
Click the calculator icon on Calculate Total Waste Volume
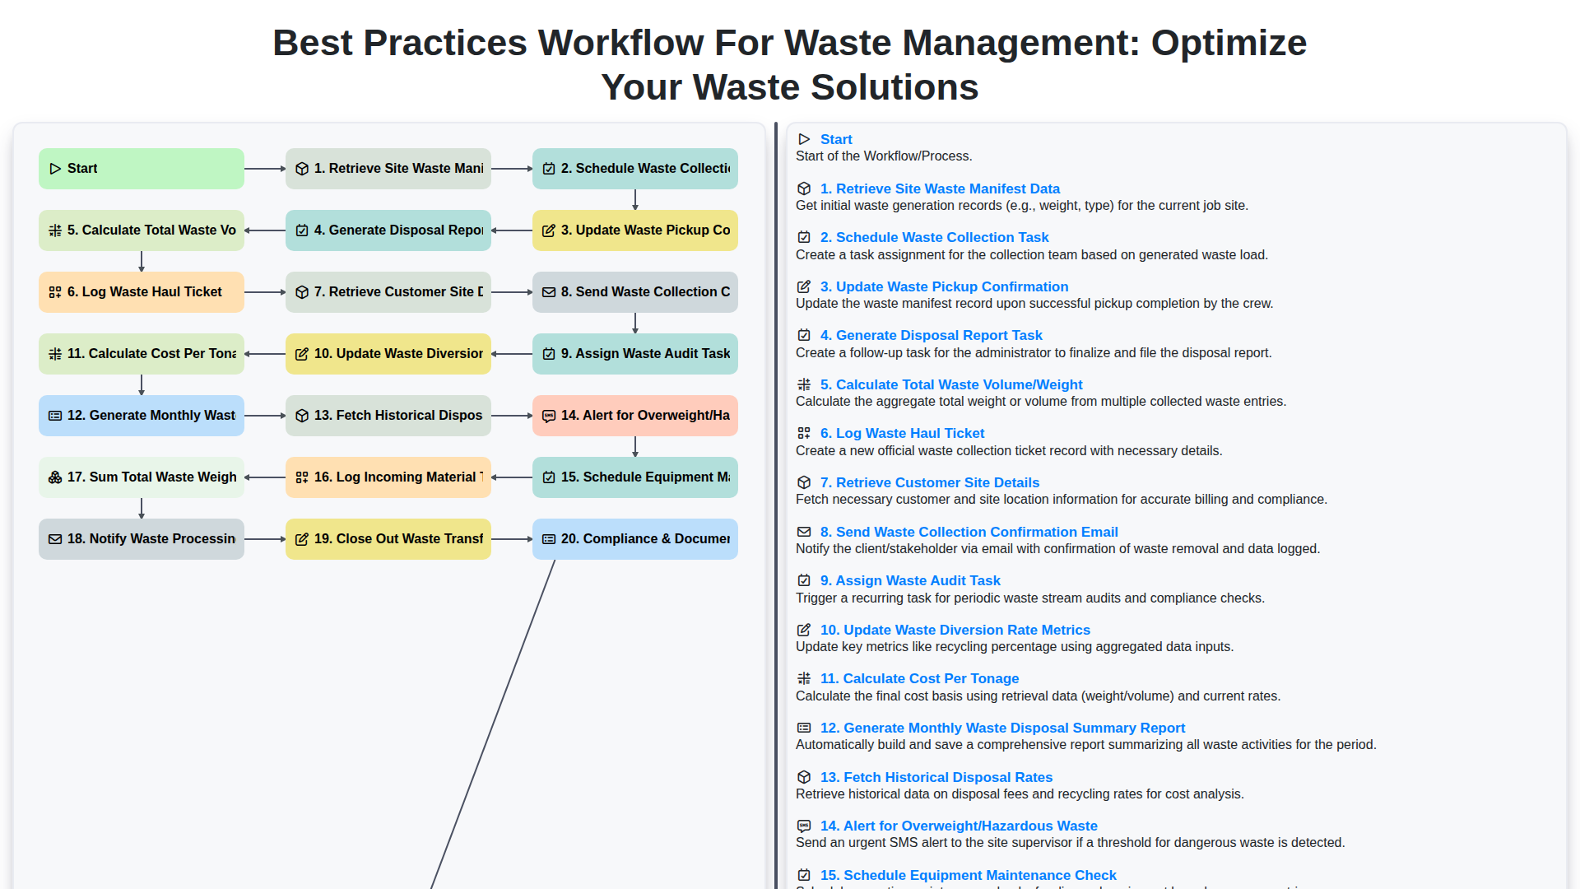(56, 230)
